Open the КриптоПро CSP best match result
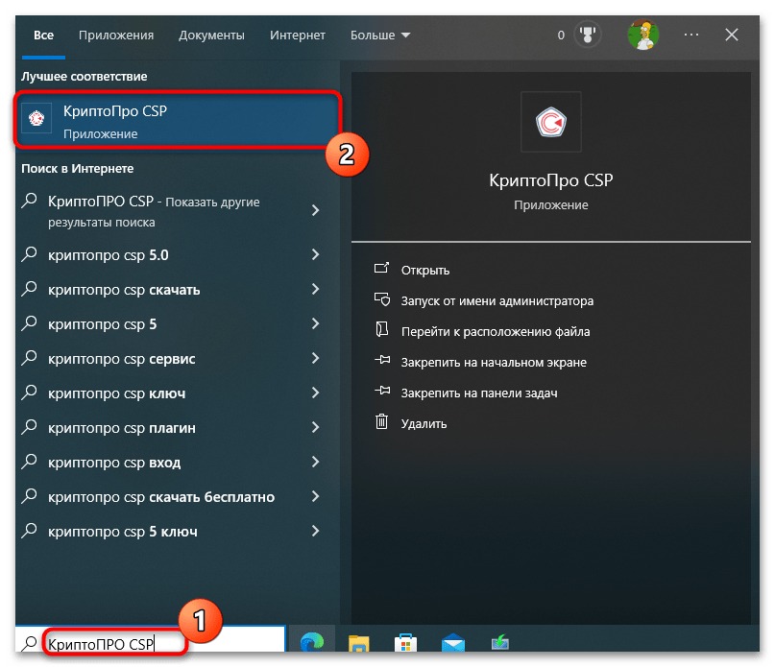This screenshot has width=775, height=667. tap(178, 119)
